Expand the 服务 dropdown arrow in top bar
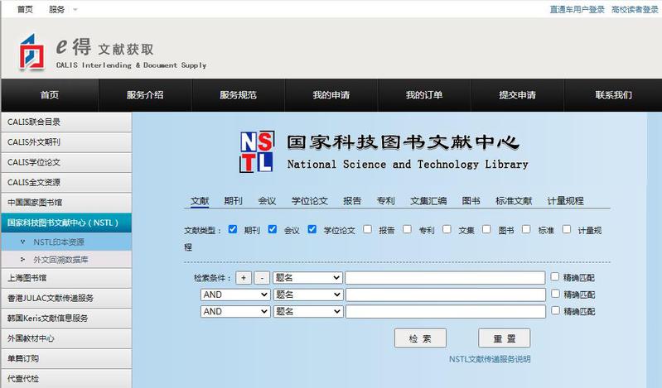 coord(75,10)
